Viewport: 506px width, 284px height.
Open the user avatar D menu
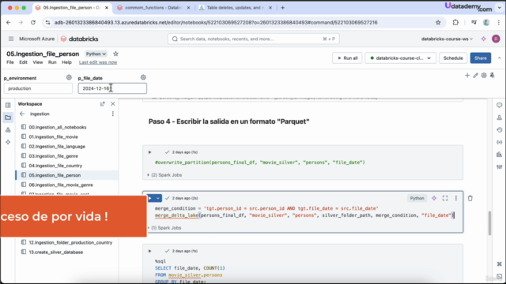click(x=496, y=39)
